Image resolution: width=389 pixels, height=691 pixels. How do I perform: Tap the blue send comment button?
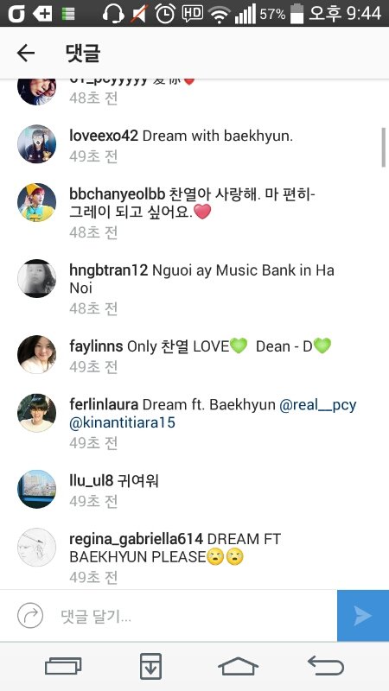point(363,616)
